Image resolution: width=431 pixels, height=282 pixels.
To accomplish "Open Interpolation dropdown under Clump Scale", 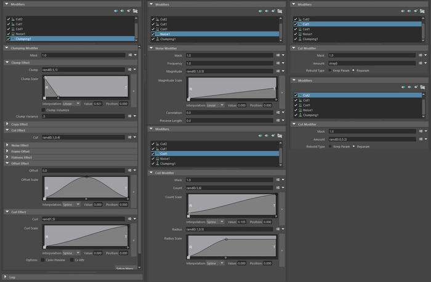I will tap(71, 103).
